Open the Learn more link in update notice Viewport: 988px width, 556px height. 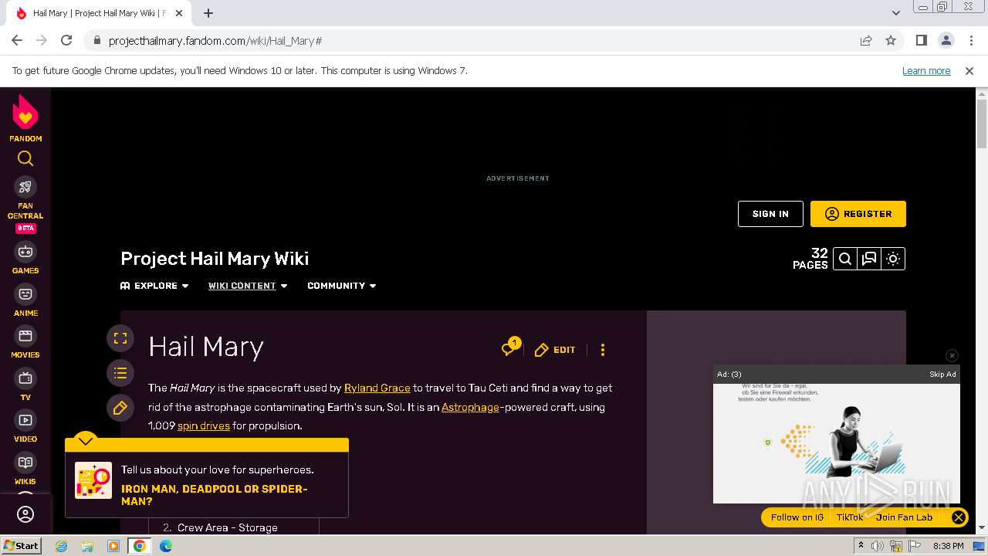[x=926, y=70]
